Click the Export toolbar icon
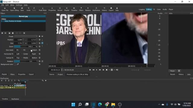This screenshot has height=108, width=193. (x=111, y=9)
